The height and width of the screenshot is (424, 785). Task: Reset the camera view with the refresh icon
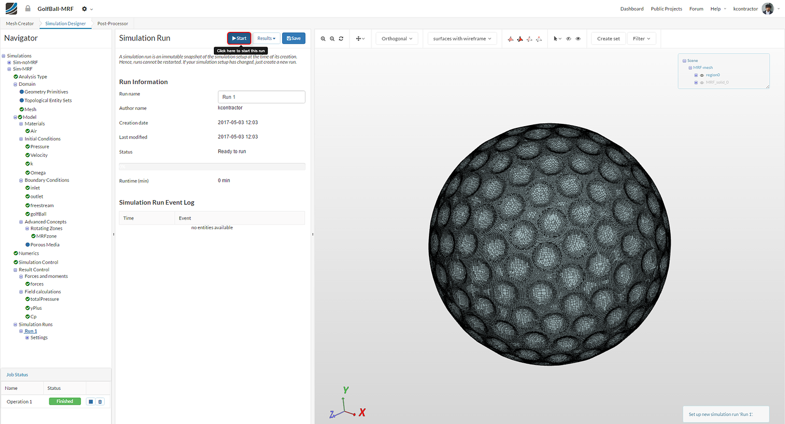341,39
